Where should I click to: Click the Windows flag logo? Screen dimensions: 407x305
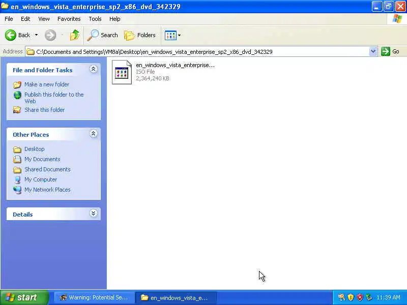point(397,19)
